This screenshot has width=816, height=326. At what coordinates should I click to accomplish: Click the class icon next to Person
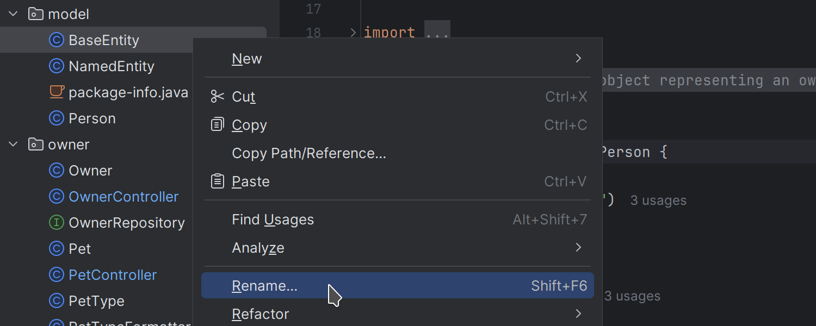pyautogui.click(x=57, y=118)
